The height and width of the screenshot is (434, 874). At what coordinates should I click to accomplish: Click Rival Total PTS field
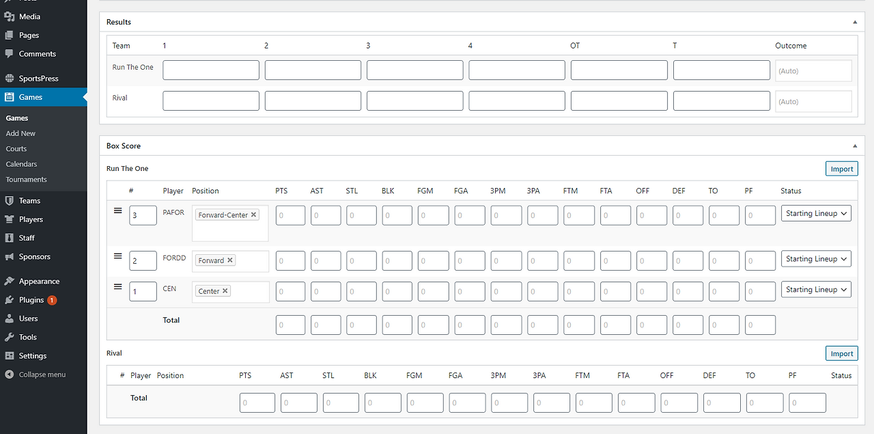pos(257,403)
